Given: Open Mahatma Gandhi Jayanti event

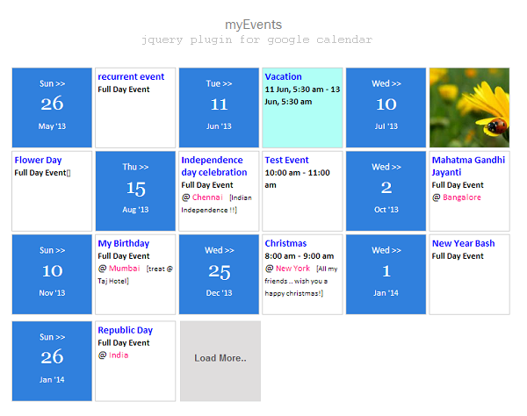Looking at the screenshot, I should coord(468,166).
